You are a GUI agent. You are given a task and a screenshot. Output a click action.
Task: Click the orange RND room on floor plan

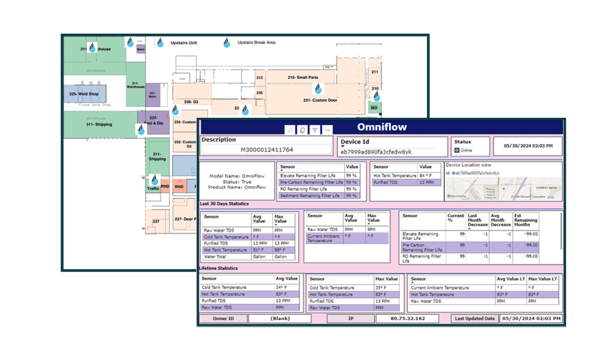pos(179,186)
